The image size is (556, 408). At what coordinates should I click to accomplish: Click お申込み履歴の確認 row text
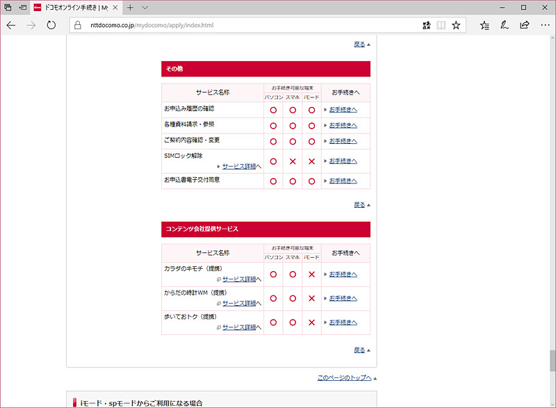[x=189, y=108]
